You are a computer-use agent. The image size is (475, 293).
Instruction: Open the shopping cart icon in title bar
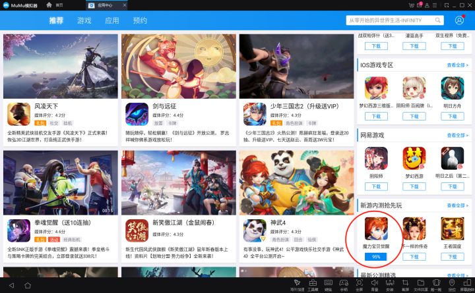(412, 5)
